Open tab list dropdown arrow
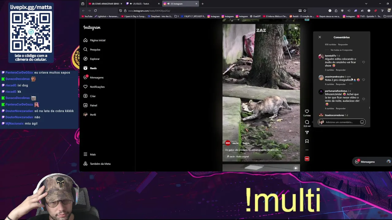Image resolution: width=392 pixels, height=220 pixels. pos(366,4)
